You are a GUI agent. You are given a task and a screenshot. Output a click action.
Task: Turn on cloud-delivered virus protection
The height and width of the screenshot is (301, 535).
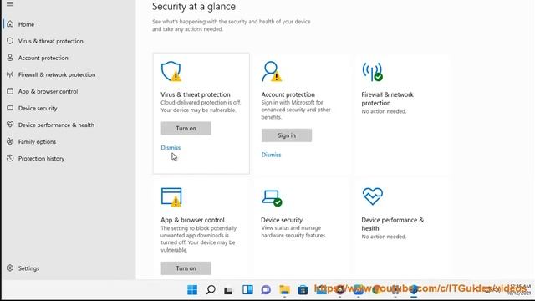186,128
